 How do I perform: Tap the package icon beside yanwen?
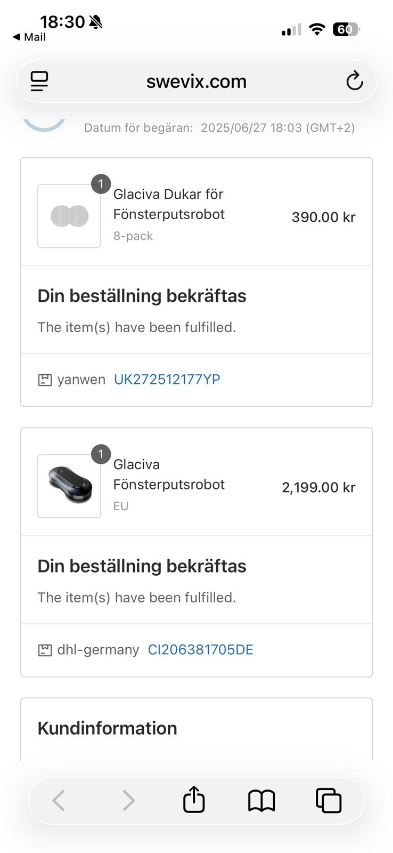45,380
